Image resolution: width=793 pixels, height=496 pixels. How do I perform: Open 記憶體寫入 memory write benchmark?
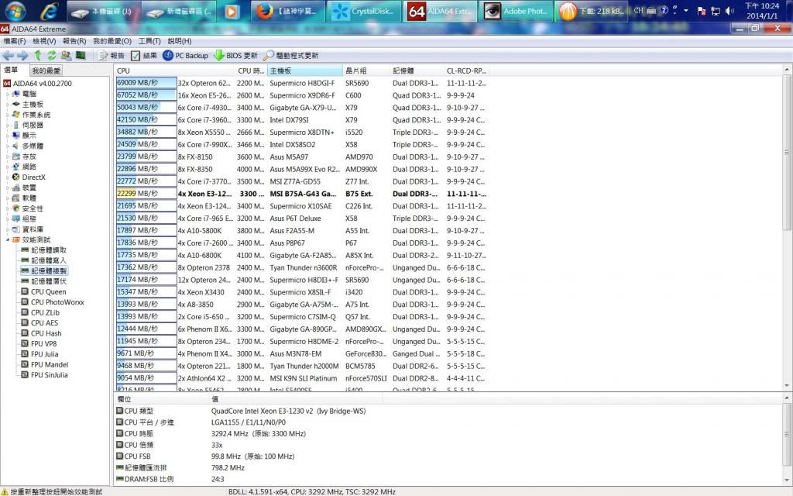[x=43, y=260]
